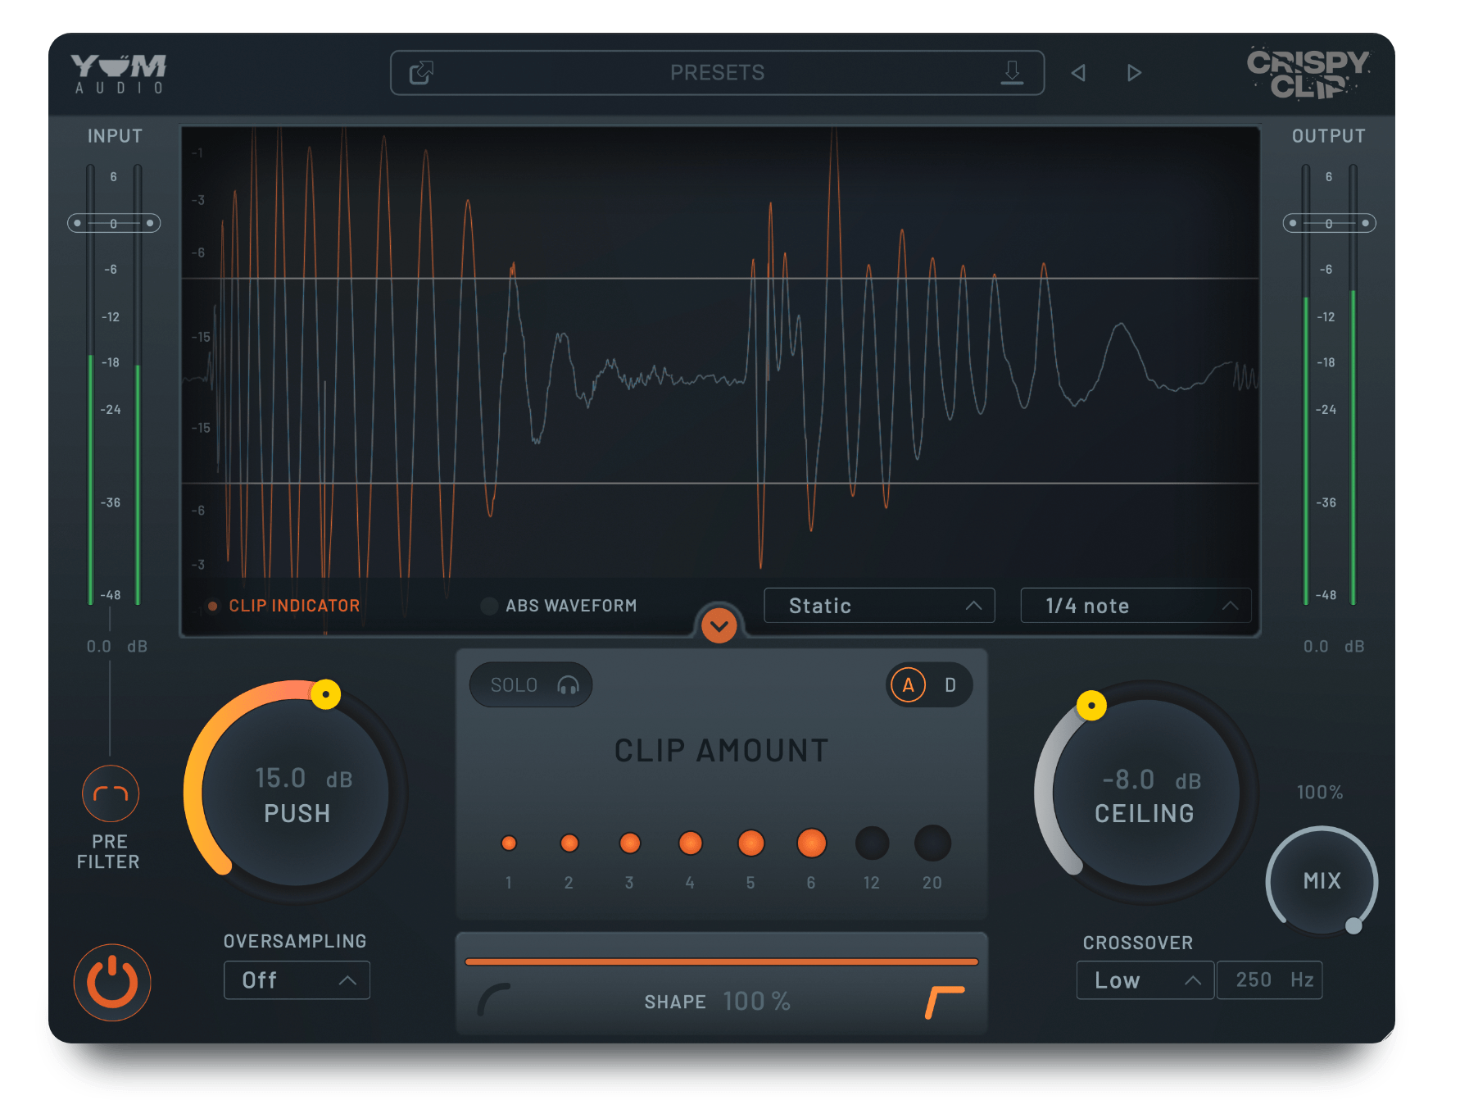The width and height of the screenshot is (1460, 1100).
Task: Toggle the Pre Filter link button
Action: click(111, 793)
